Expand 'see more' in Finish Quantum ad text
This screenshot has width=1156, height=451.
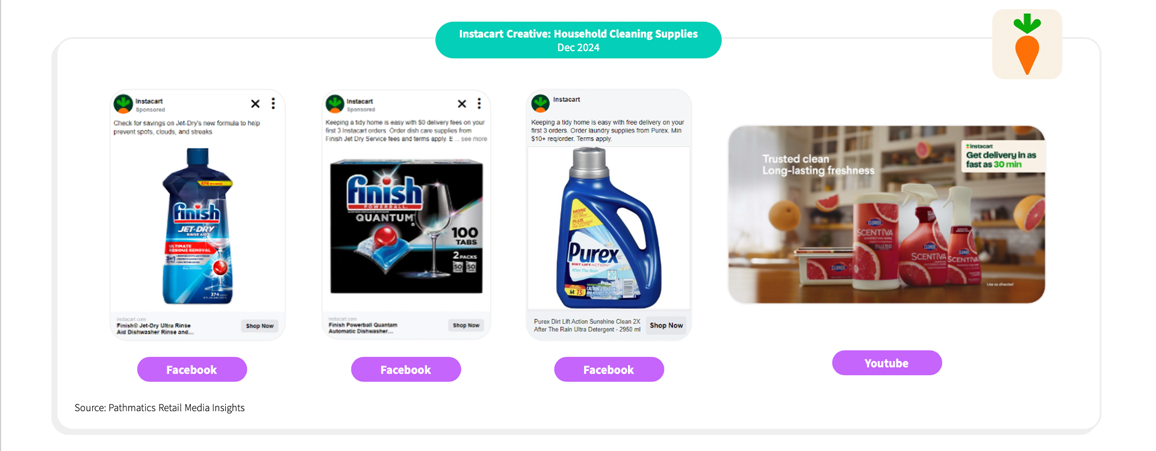474,139
